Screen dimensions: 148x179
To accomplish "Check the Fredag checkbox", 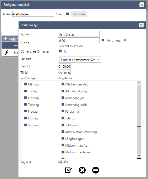I will [x=25, y=111].
